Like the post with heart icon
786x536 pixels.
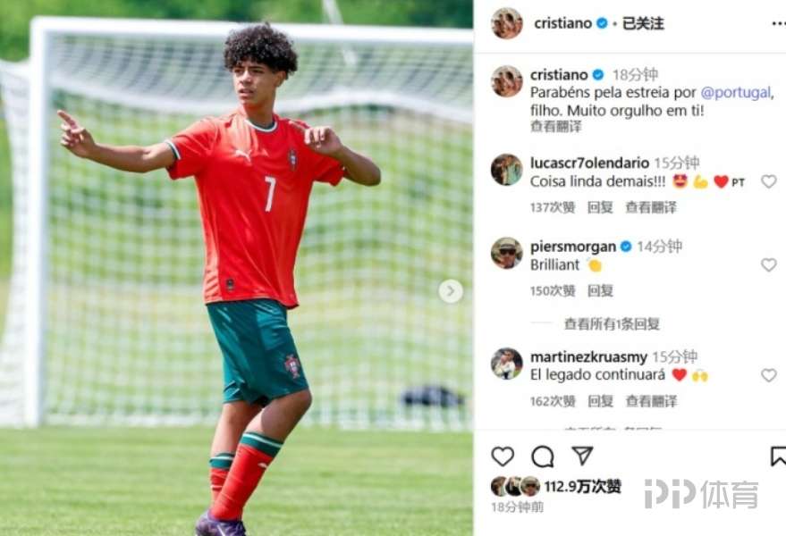coord(503,456)
